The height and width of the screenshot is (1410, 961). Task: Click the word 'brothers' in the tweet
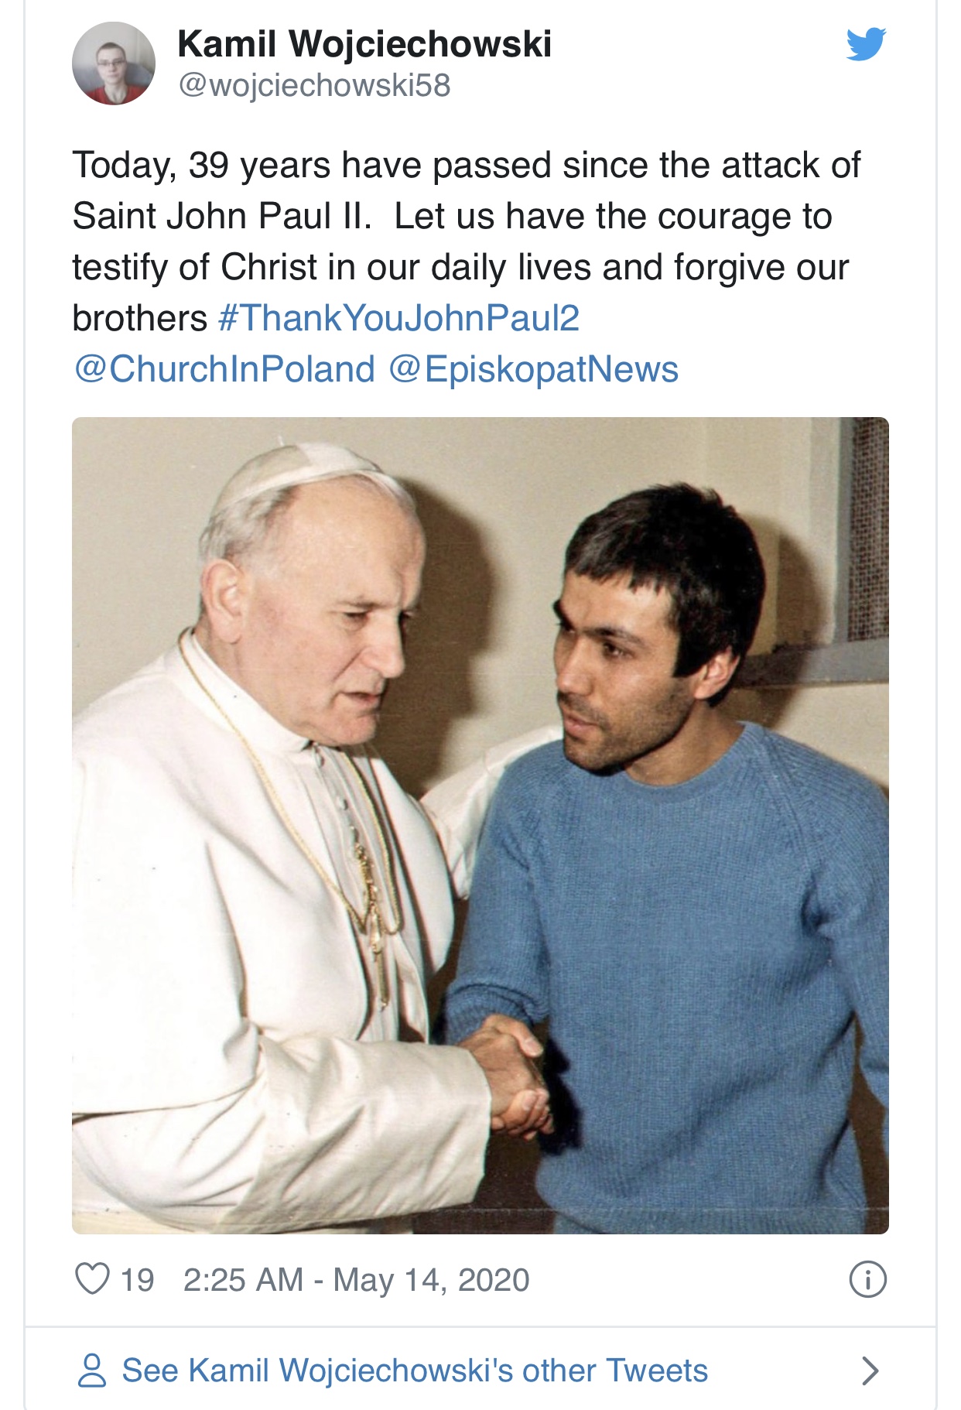tap(140, 318)
